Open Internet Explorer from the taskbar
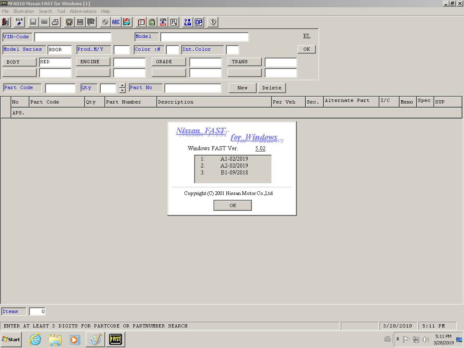This screenshot has width=464, height=348. (35, 339)
